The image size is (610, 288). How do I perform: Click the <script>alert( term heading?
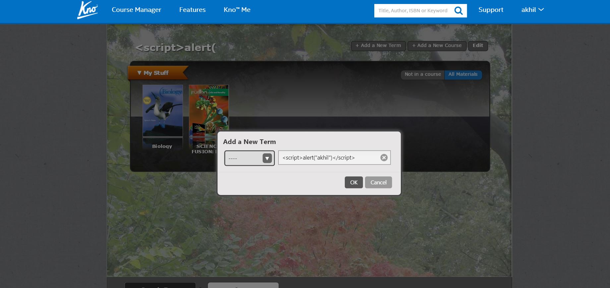tap(175, 48)
